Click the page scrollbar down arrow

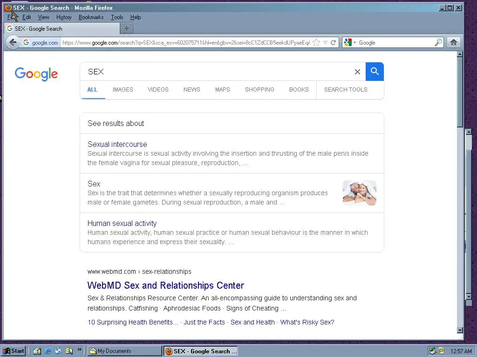[x=460, y=330]
